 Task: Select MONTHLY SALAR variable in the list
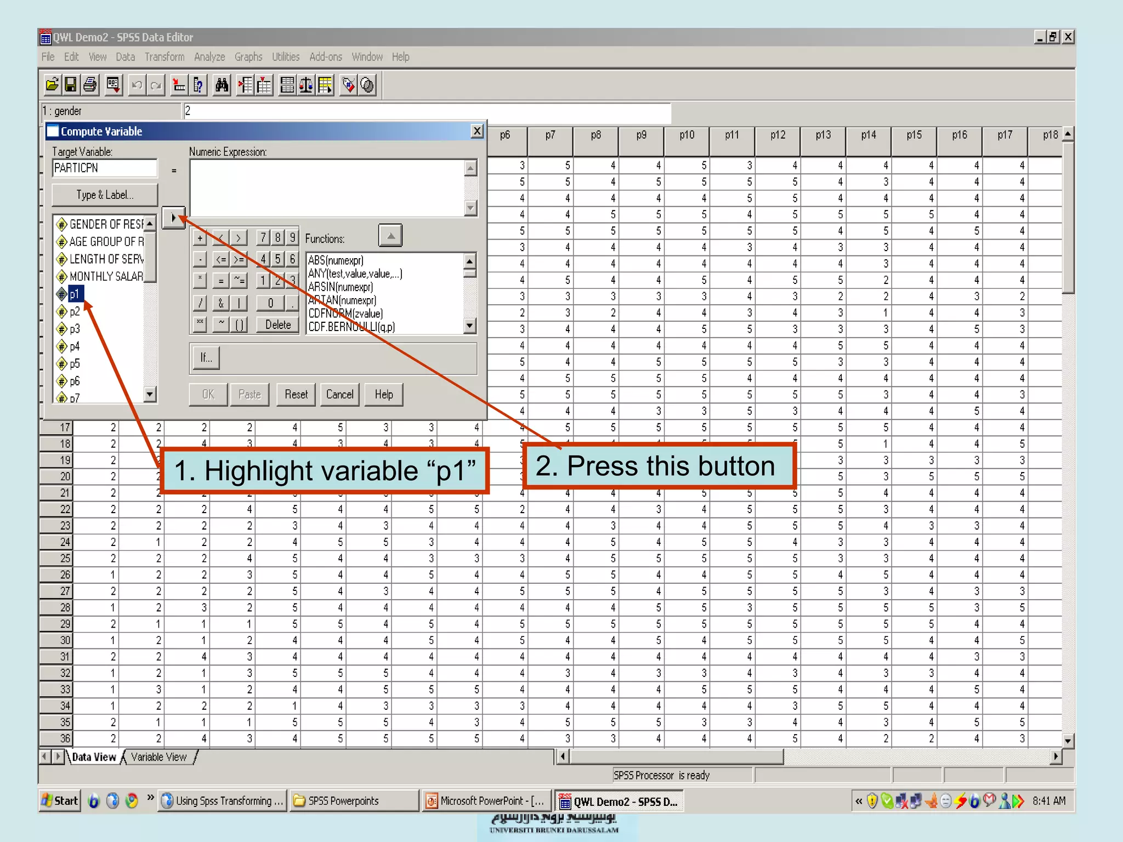pos(100,276)
